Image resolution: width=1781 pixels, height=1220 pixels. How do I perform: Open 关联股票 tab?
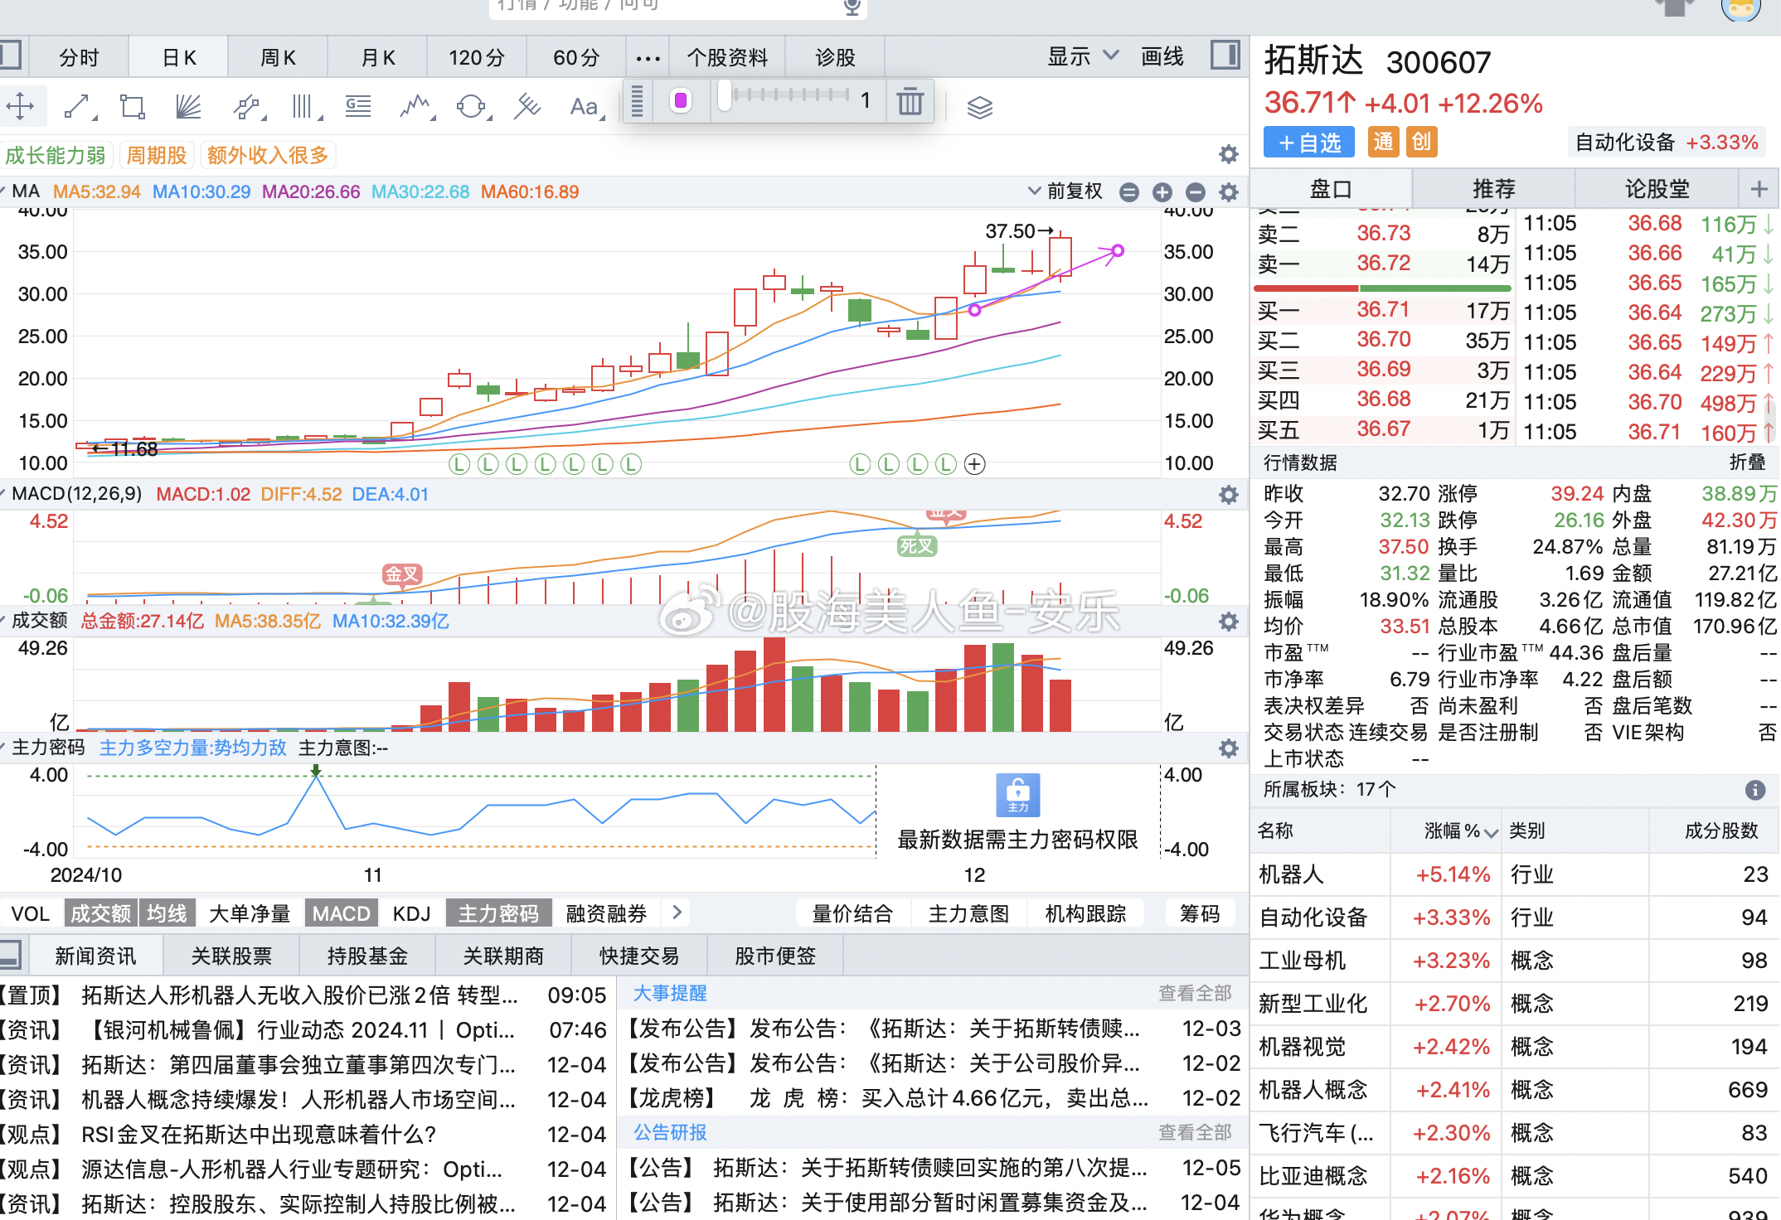point(231,956)
